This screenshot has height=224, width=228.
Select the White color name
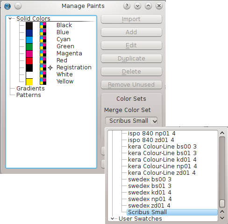(64, 75)
